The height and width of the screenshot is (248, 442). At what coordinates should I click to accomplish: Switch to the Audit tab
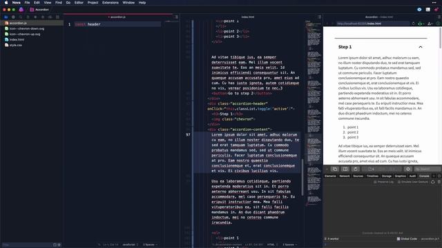[x=412, y=176]
